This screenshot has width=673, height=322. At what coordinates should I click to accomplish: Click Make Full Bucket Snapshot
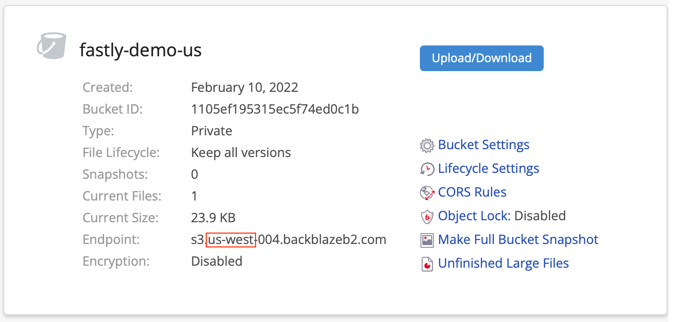pyautogui.click(x=518, y=240)
